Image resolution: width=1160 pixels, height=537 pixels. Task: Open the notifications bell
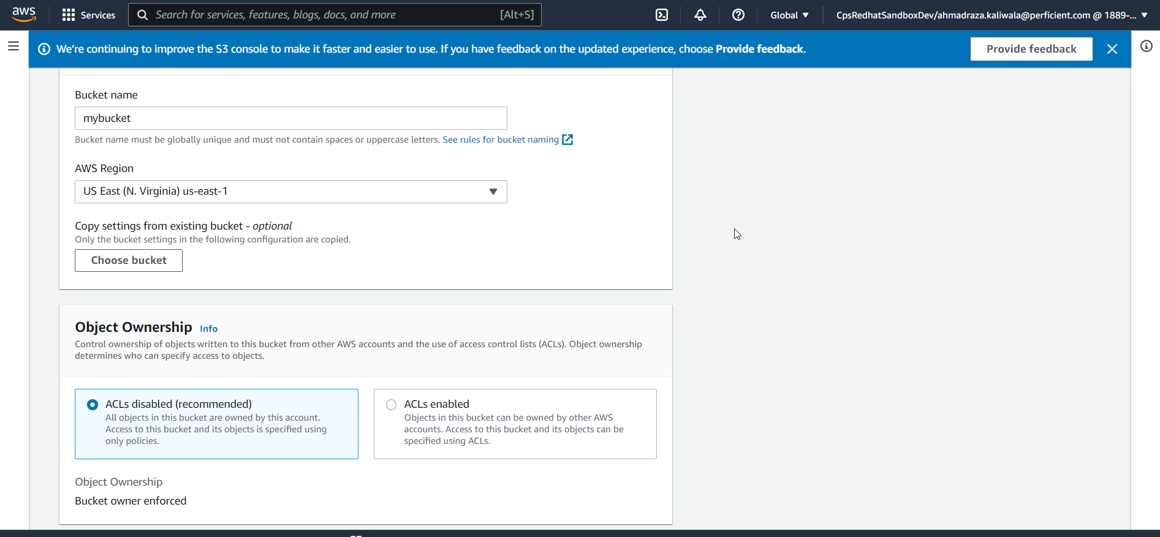tap(700, 15)
